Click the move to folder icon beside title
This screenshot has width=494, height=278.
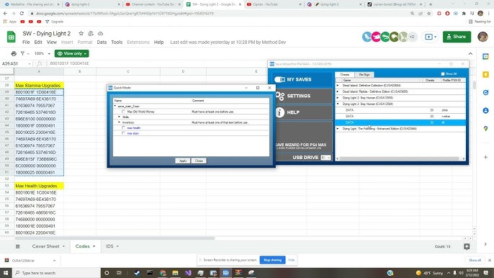pyautogui.click(x=91, y=33)
